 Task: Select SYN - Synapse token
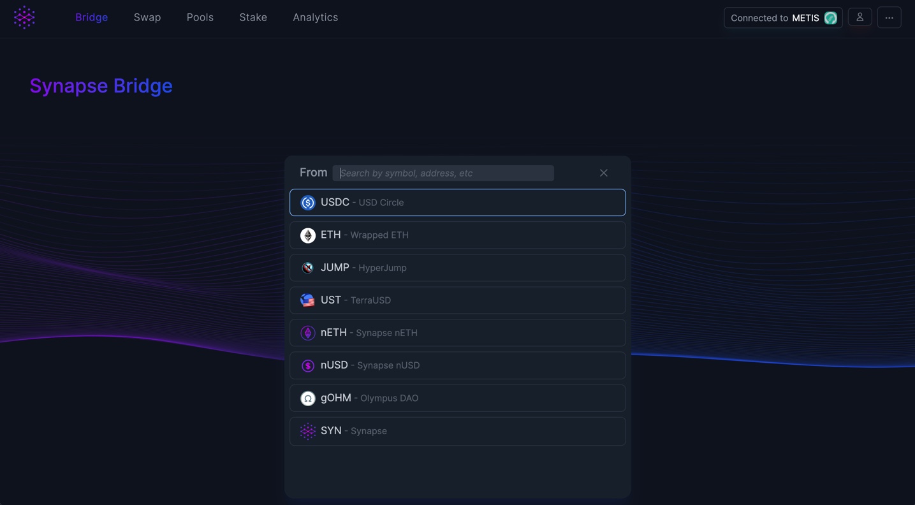[458, 431]
